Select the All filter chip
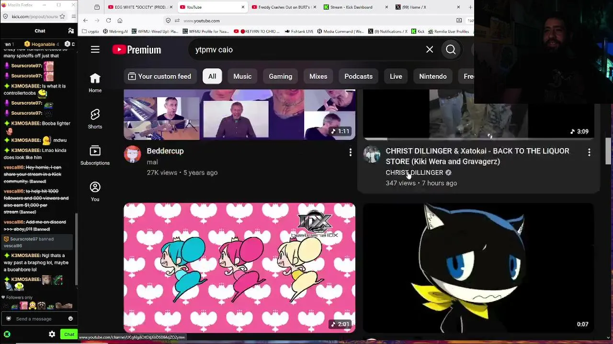The image size is (613, 344). [212, 76]
